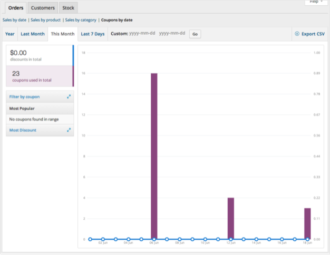Show the Last 7 Days range
This screenshot has height=255, width=330.
[93, 34]
